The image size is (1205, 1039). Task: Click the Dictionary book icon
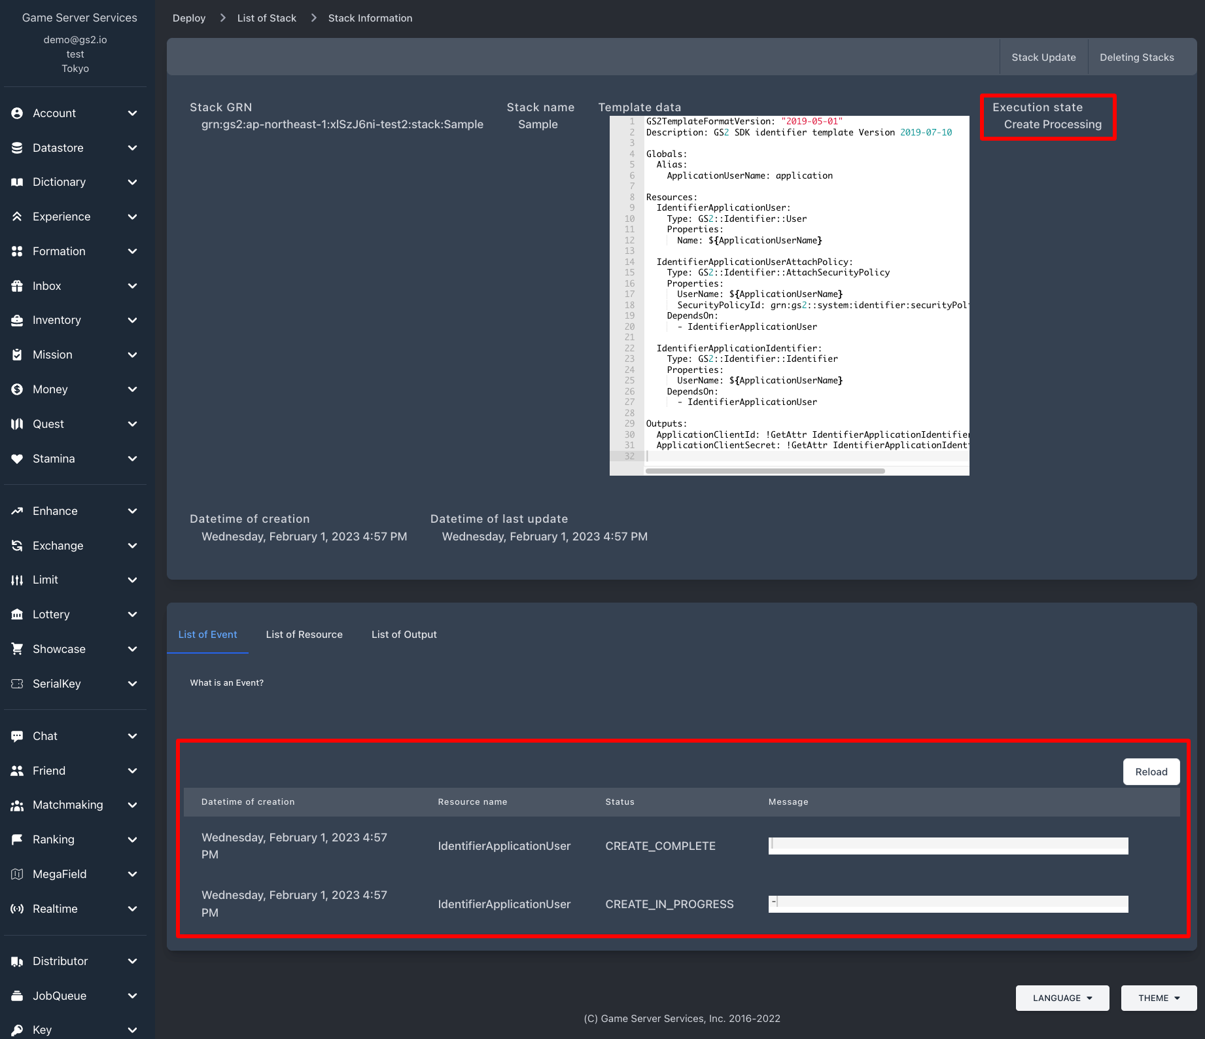[17, 182]
